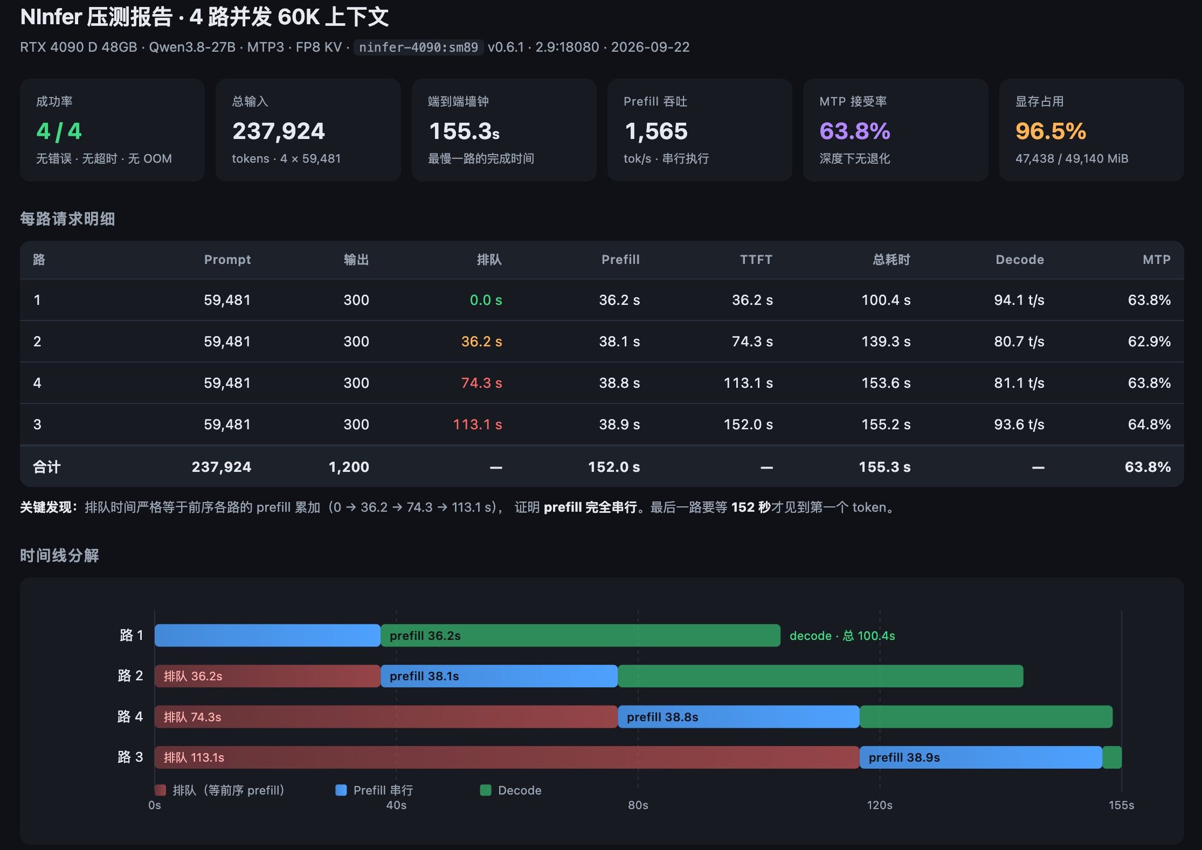Click total time cell 153.6 s
The width and height of the screenshot is (1202, 850).
(886, 383)
